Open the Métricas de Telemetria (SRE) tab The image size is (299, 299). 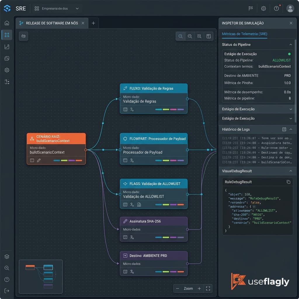click(x=244, y=34)
